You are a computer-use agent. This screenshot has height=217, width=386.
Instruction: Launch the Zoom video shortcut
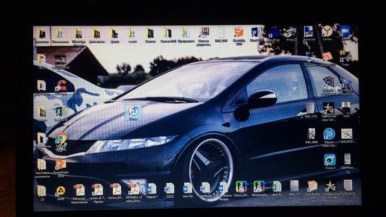click(345, 33)
